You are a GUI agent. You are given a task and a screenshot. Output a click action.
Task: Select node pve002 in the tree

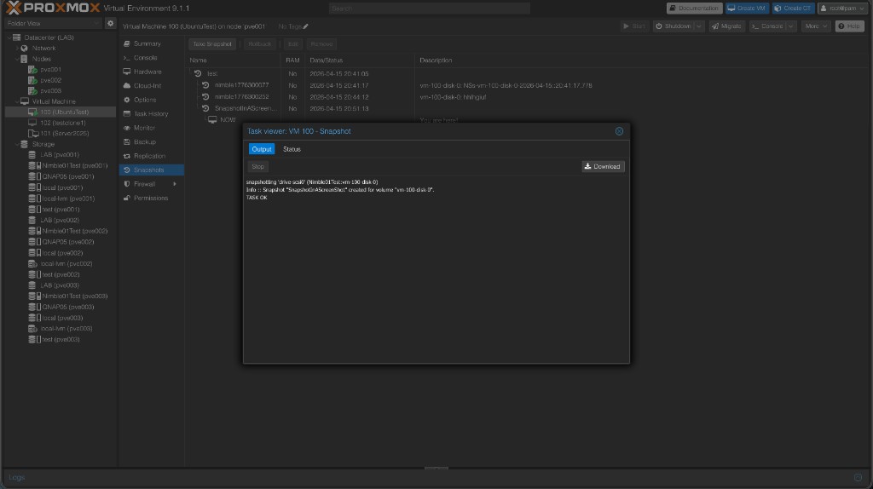[x=50, y=80]
